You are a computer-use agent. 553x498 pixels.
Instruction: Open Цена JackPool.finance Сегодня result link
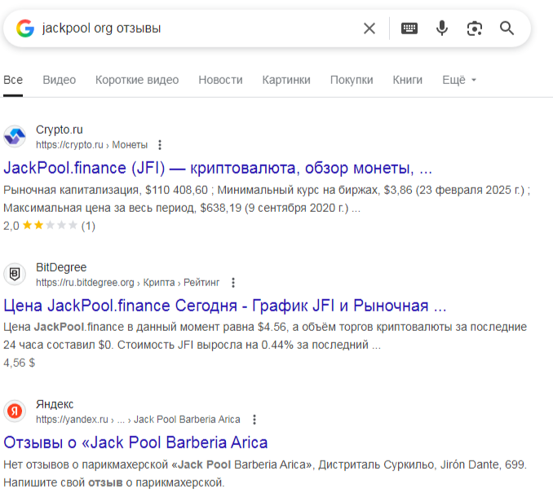(x=225, y=306)
